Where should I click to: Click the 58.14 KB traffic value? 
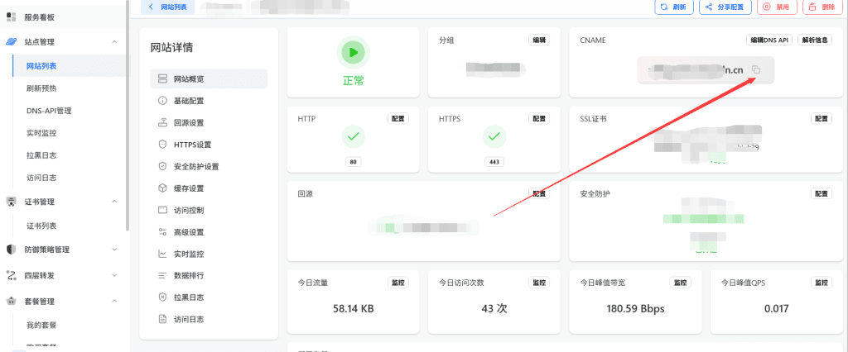(x=353, y=309)
